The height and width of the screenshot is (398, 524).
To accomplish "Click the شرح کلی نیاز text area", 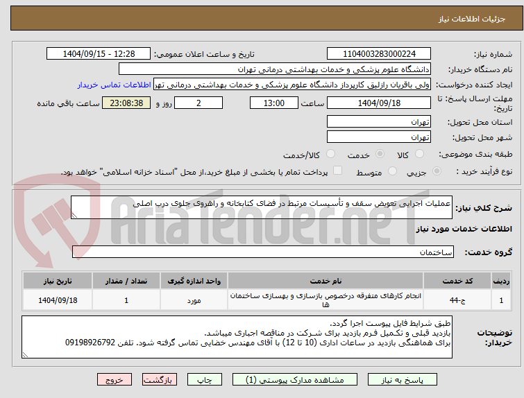I will point(262,207).
